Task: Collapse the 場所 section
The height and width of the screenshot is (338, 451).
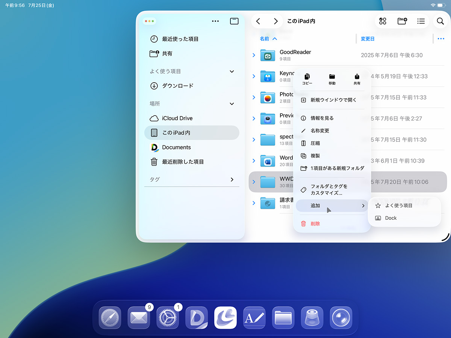Action: click(x=232, y=104)
